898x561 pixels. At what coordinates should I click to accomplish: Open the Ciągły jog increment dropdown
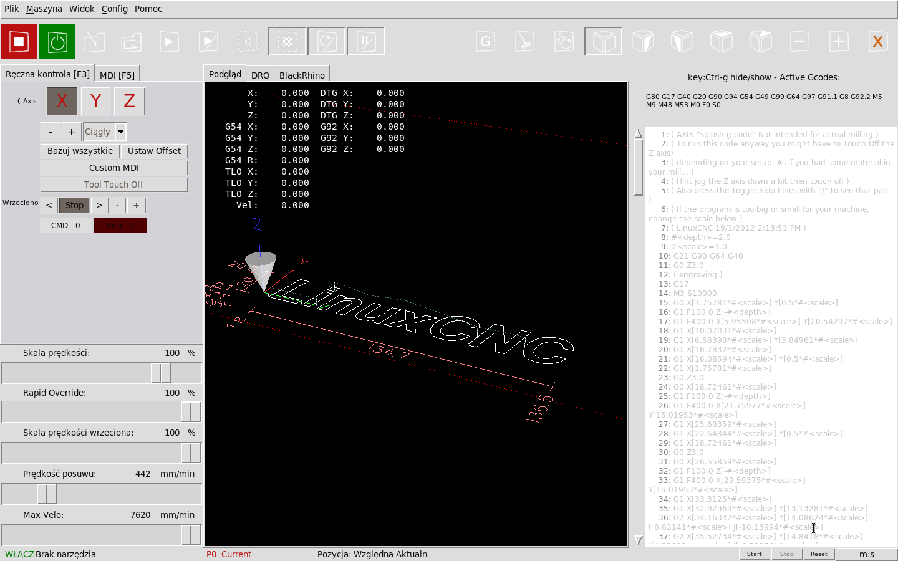[x=121, y=132]
